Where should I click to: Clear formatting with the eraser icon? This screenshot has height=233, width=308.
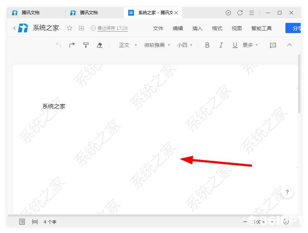pyautogui.click(x=100, y=45)
